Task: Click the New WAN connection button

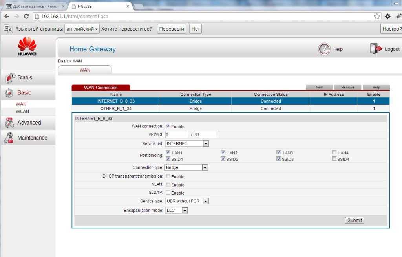Action: (x=319, y=87)
